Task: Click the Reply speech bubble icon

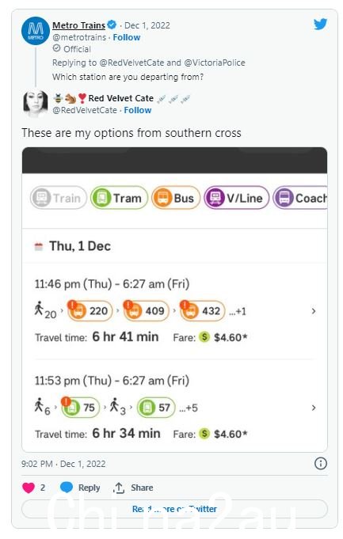Action: tap(67, 487)
